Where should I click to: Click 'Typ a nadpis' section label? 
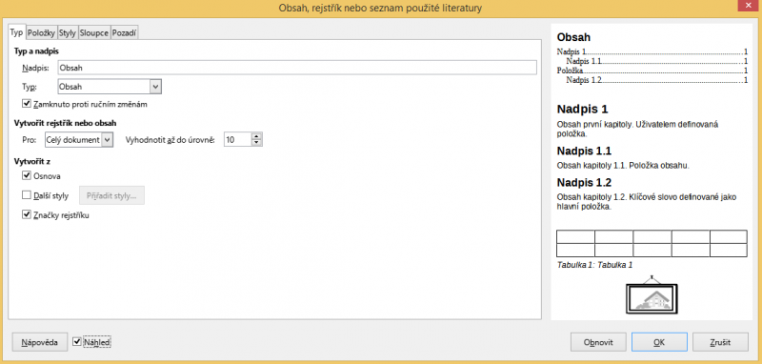tap(37, 51)
